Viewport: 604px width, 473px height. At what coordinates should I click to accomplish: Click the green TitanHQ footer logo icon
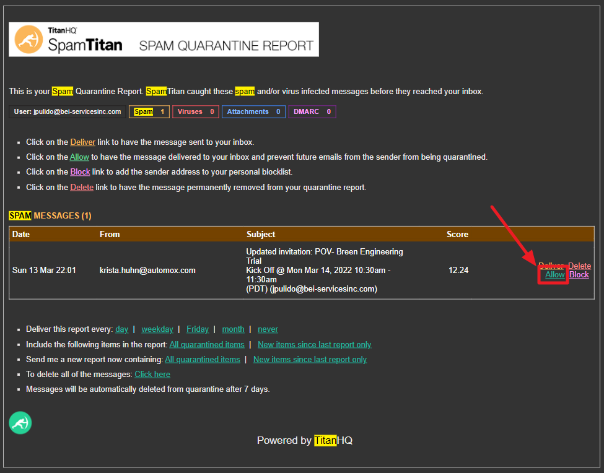tap(20, 423)
